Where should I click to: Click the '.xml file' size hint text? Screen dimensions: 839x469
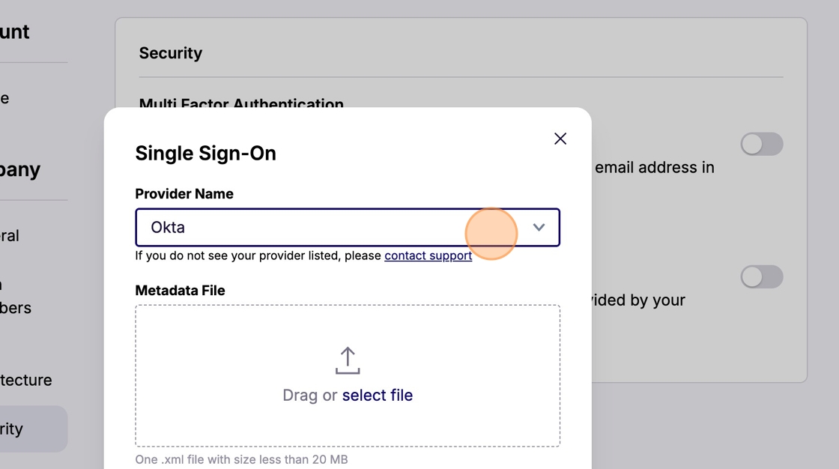pyautogui.click(x=241, y=459)
